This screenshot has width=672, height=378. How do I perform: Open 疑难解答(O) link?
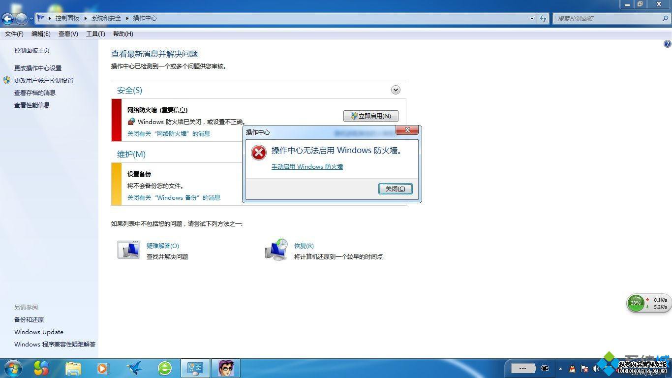click(163, 246)
